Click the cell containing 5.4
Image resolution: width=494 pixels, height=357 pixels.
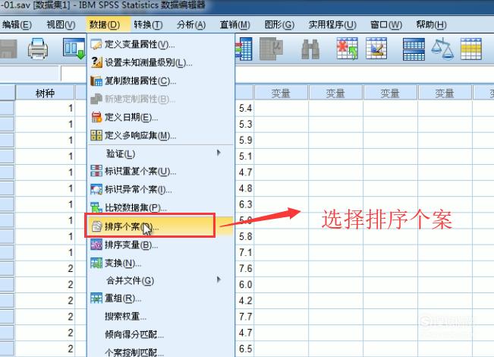click(x=244, y=108)
